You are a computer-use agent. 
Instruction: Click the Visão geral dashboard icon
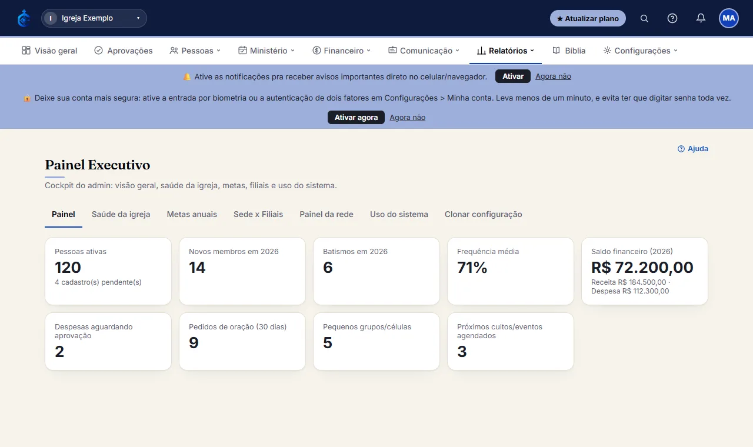pyautogui.click(x=26, y=51)
